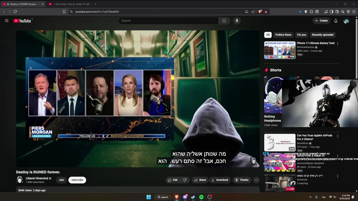Click the video player to pause
The width and height of the screenshot is (358, 201).
coord(138,99)
